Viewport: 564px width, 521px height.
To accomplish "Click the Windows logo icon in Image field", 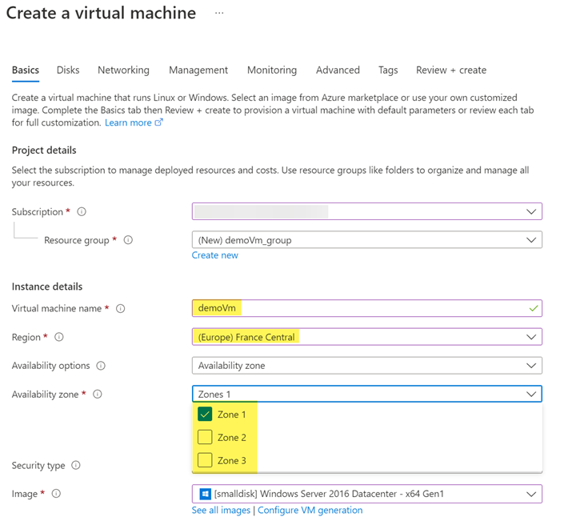I will (205, 494).
